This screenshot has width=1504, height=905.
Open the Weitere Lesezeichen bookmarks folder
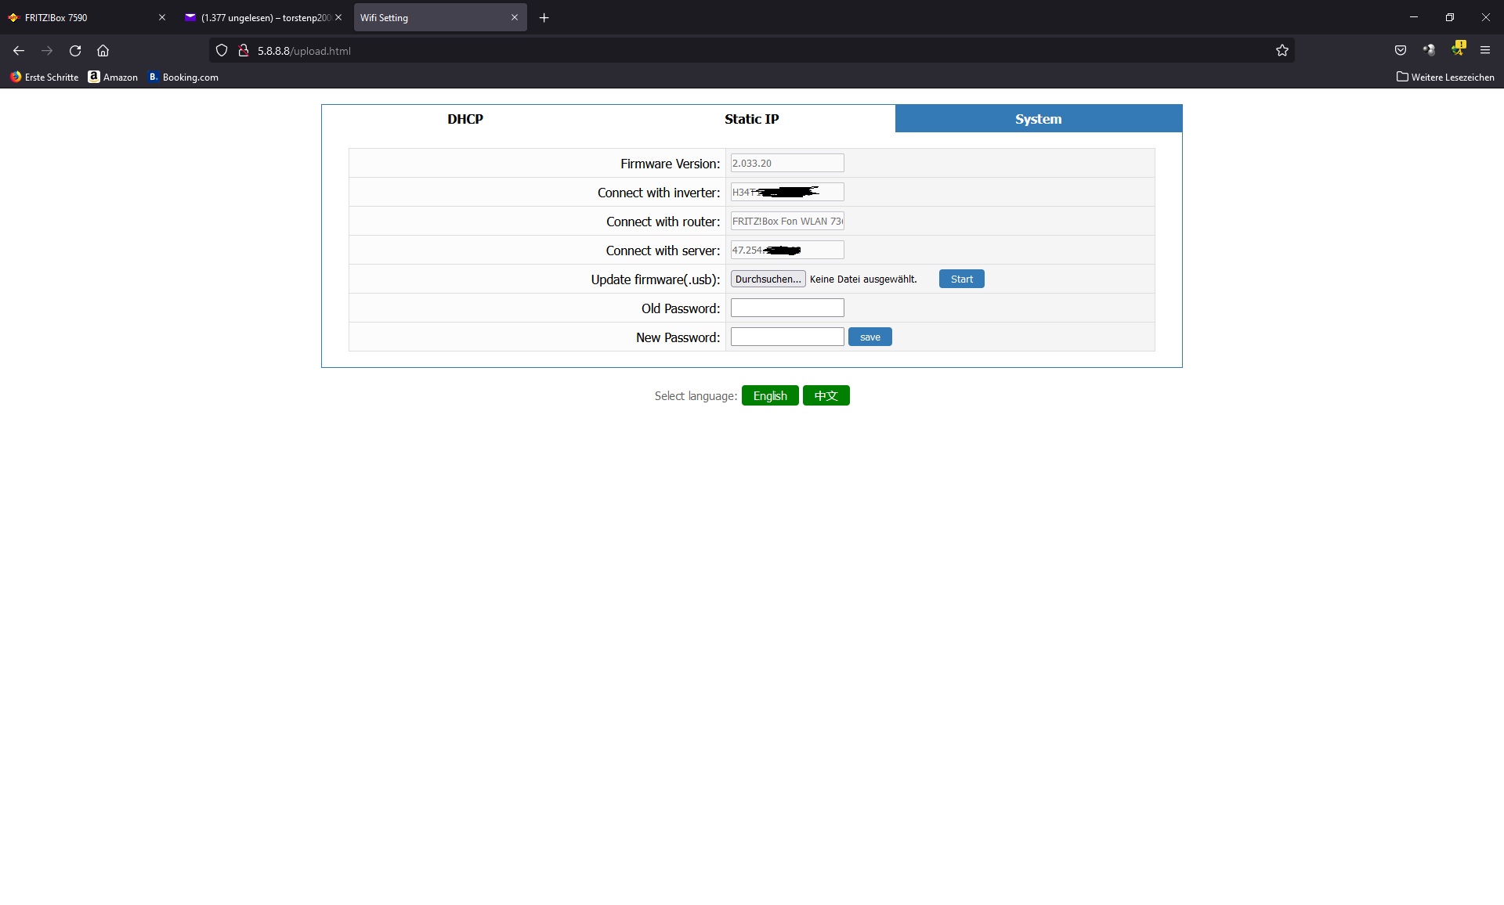coord(1445,77)
